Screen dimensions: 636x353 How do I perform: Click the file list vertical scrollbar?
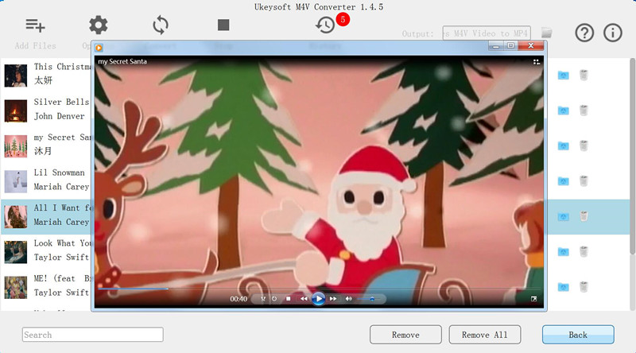click(x=632, y=156)
